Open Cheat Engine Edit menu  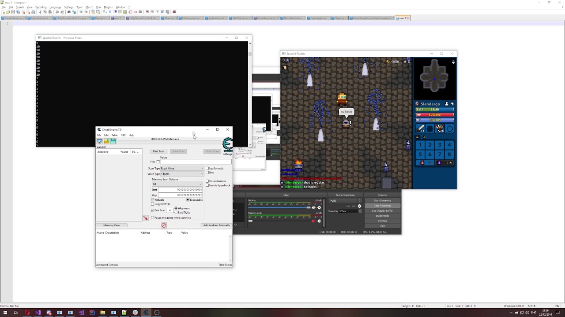pyautogui.click(x=106, y=135)
